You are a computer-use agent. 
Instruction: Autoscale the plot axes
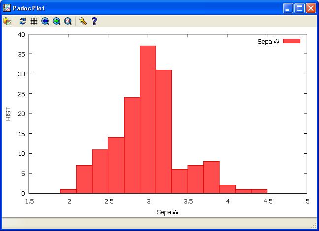coord(68,21)
